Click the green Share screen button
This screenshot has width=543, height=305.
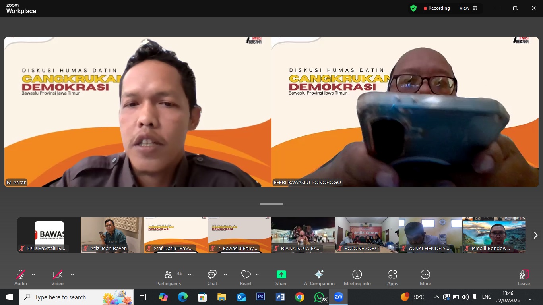281,278
